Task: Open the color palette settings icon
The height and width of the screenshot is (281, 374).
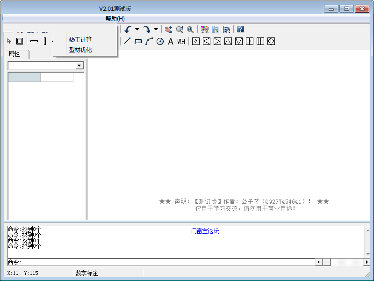Action: (x=205, y=30)
